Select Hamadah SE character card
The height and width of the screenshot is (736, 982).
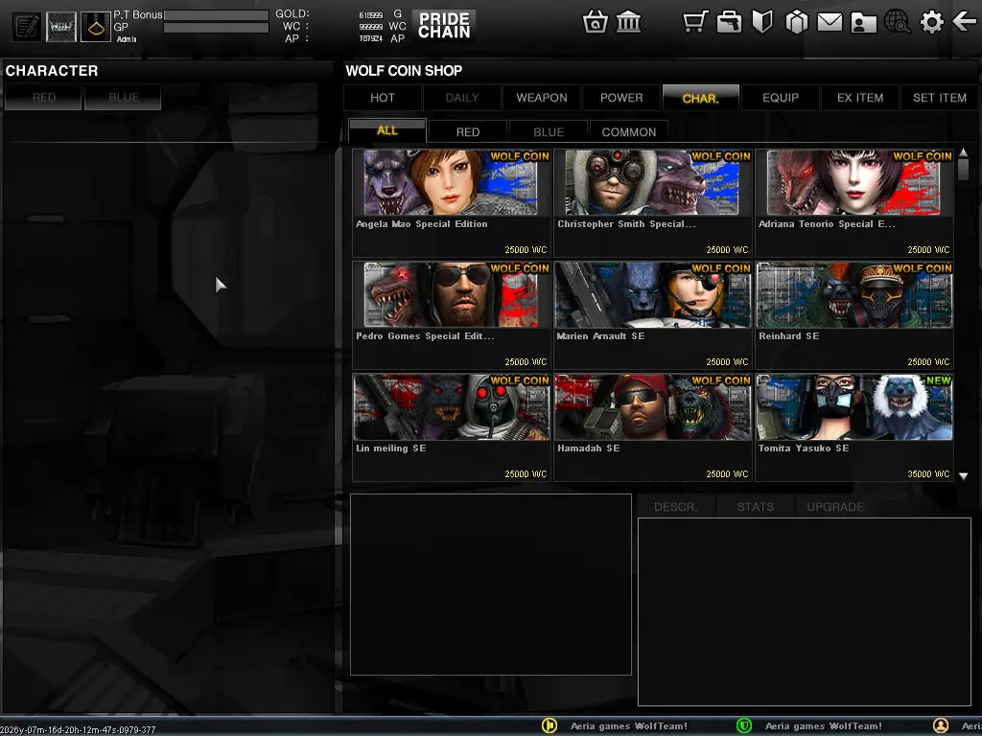(x=652, y=426)
